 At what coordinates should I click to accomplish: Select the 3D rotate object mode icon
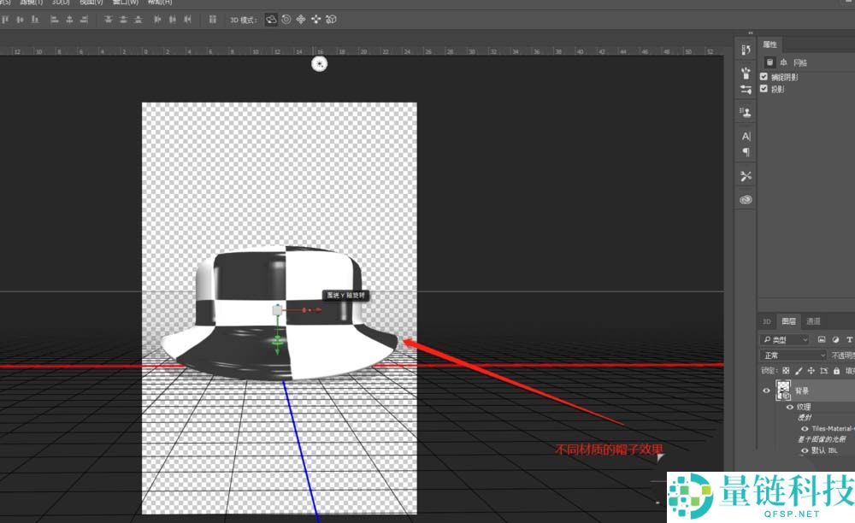point(271,19)
